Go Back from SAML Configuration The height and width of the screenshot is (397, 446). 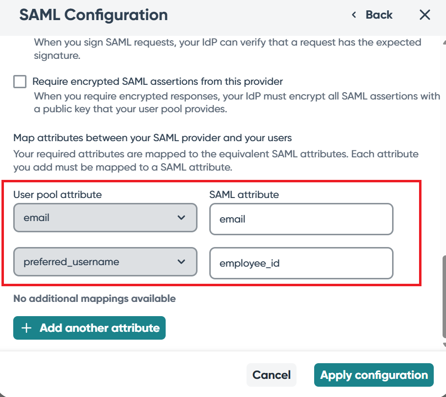pyautogui.click(x=372, y=15)
